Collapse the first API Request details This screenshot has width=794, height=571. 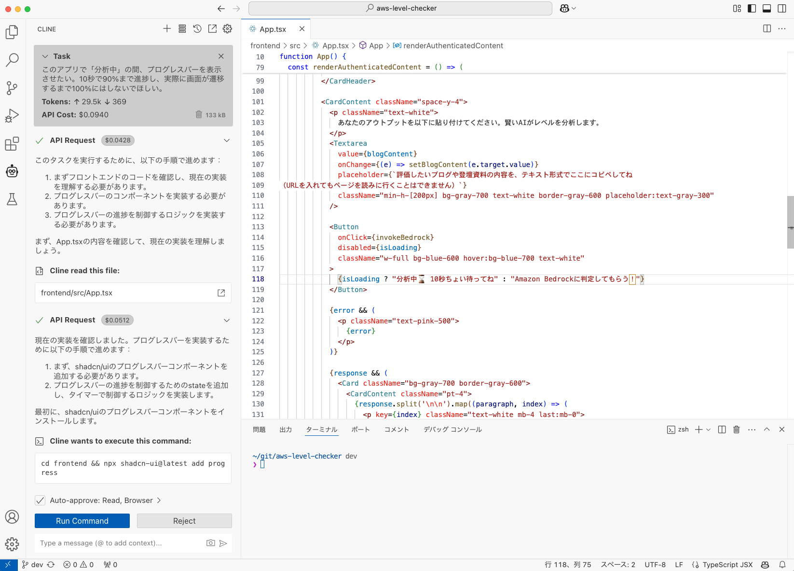tap(227, 140)
